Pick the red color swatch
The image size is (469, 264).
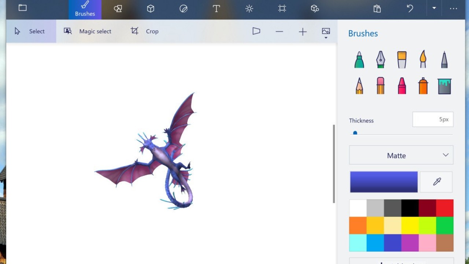(x=445, y=208)
